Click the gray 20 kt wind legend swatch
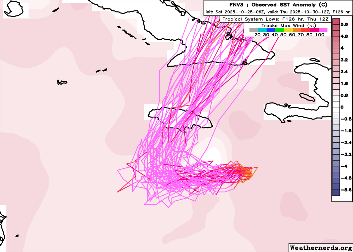 click(253, 30)
